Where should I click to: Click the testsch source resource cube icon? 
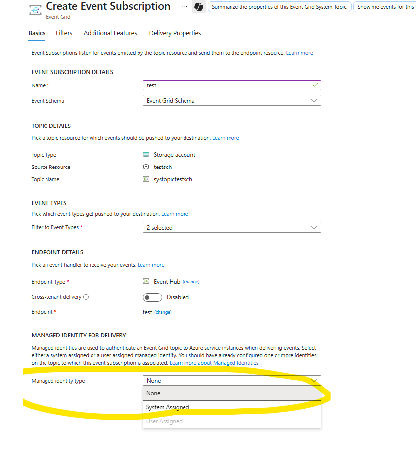coord(146,167)
